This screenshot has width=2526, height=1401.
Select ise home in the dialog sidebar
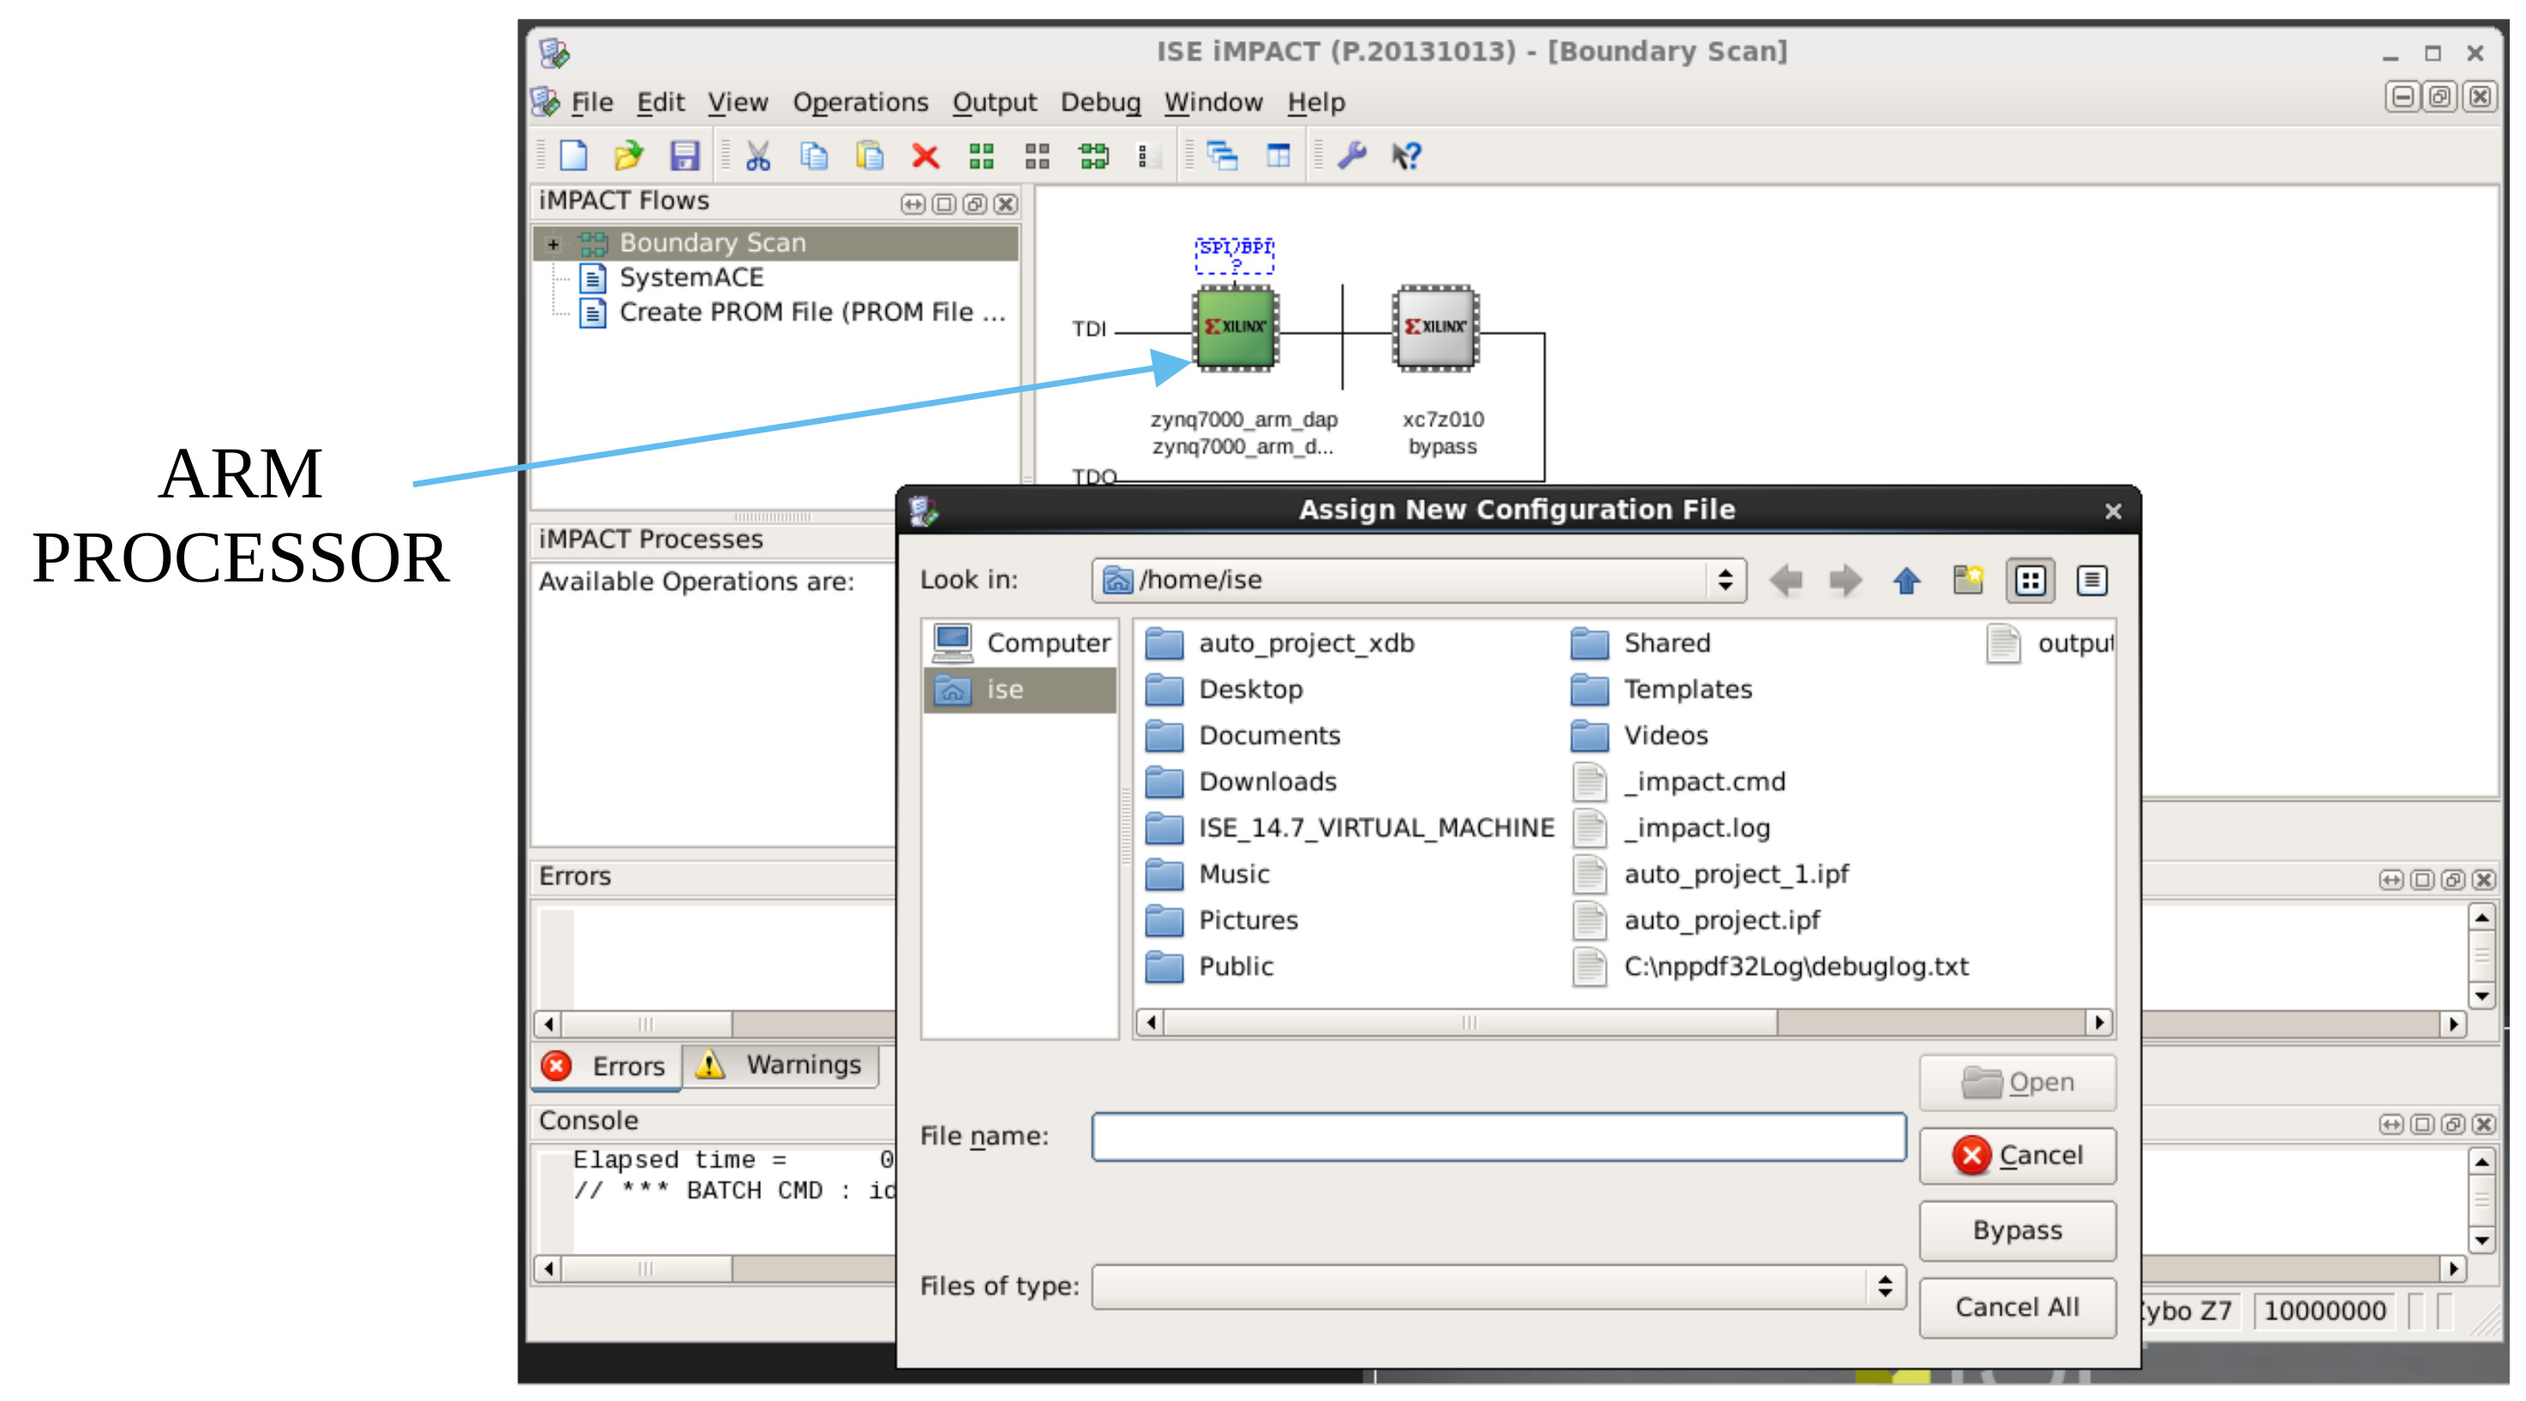point(1021,689)
